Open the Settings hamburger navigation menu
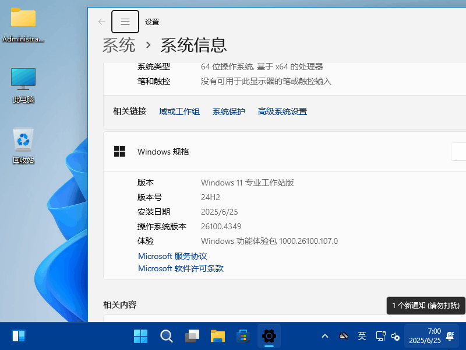Image resolution: width=466 pixels, height=350 pixels. point(125,22)
